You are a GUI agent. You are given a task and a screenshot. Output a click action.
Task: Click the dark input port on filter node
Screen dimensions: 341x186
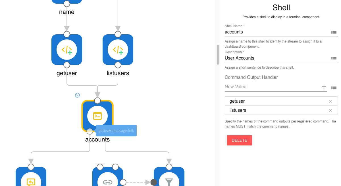pos(154,182)
